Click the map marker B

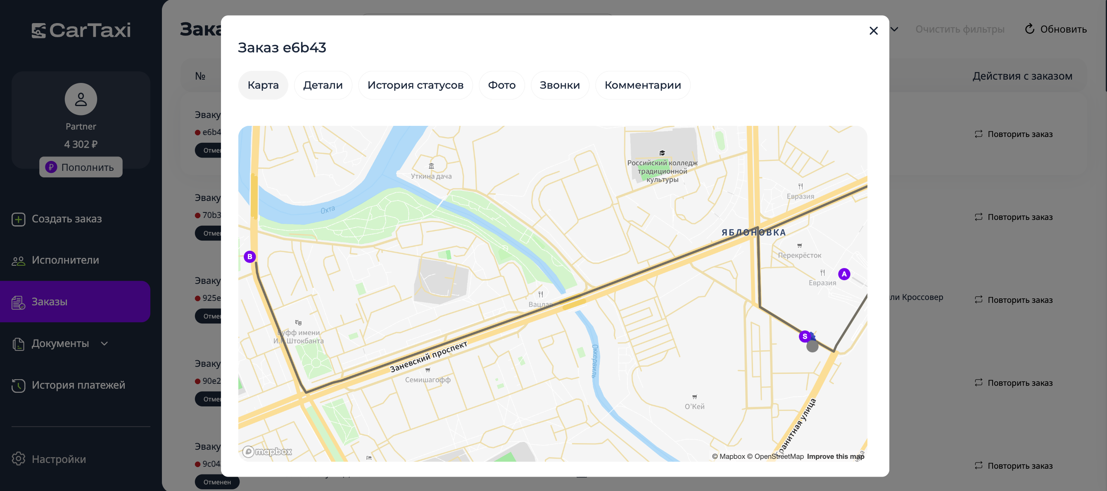(x=249, y=257)
